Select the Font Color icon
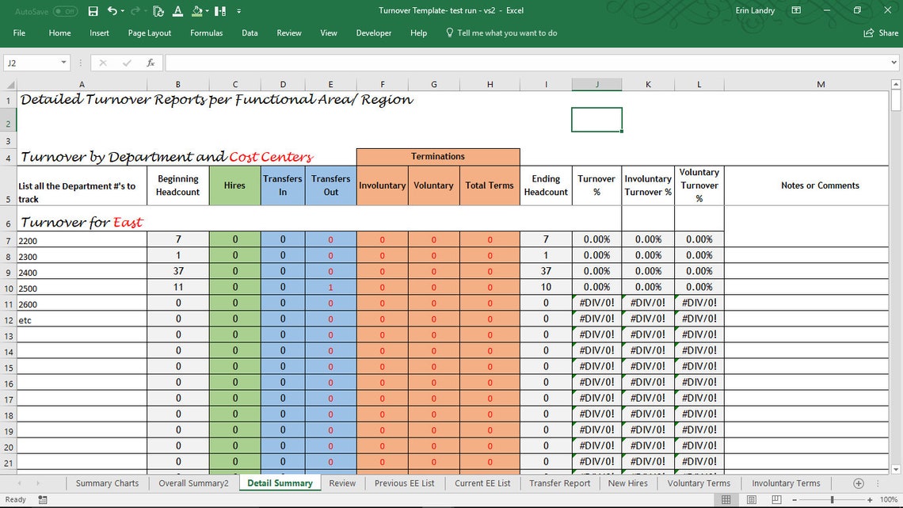The image size is (903, 508). (x=177, y=10)
